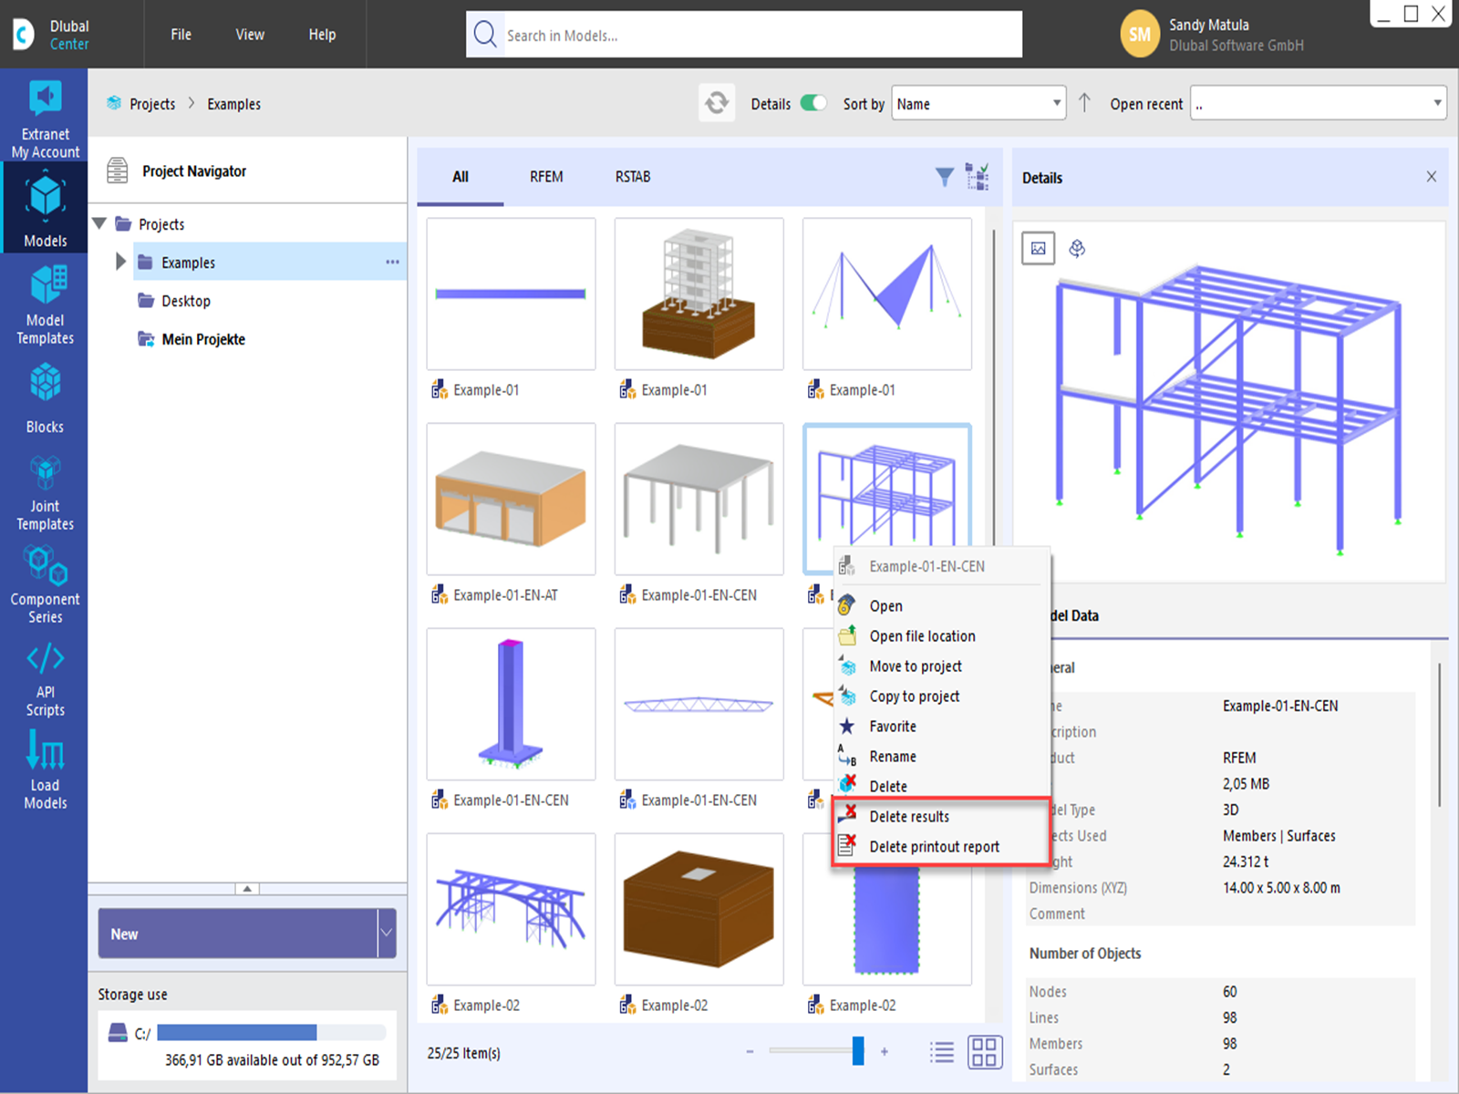Switch to the RFEM tab
Image resolution: width=1459 pixels, height=1094 pixels.
[546, 177]
